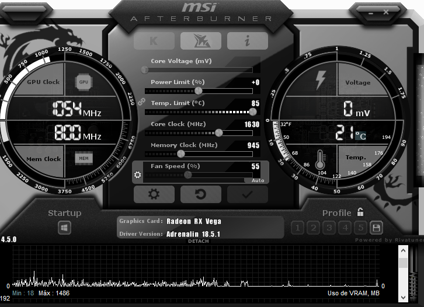Close Afterburner with the X button
This screenshot has width=424, height=307.
point(386,12)
